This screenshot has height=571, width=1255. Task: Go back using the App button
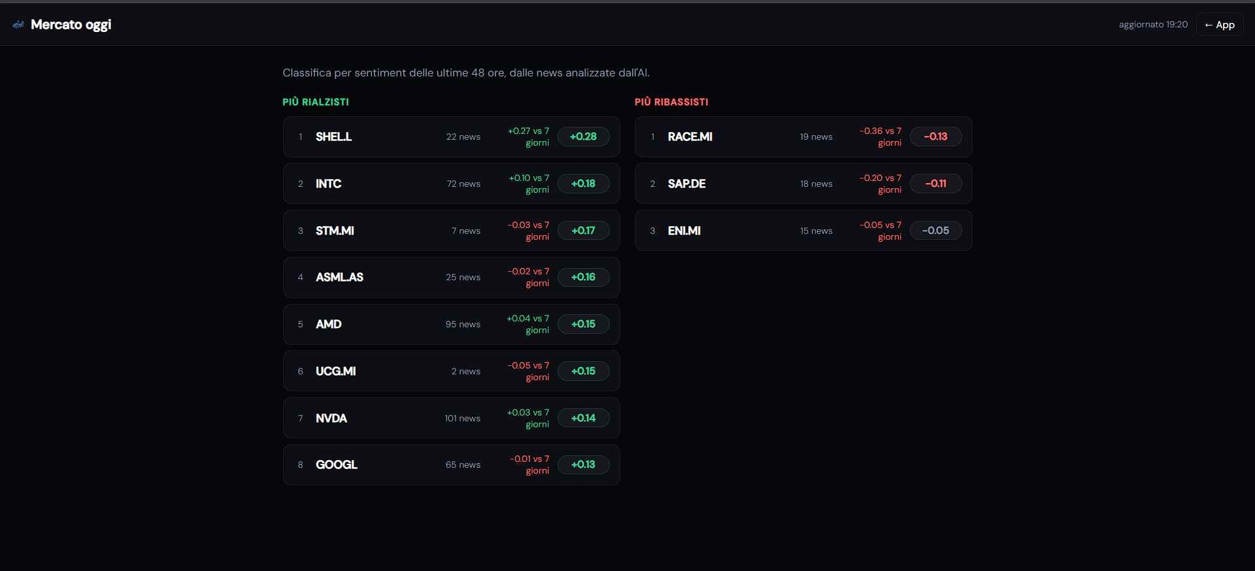coord(1220,25)
